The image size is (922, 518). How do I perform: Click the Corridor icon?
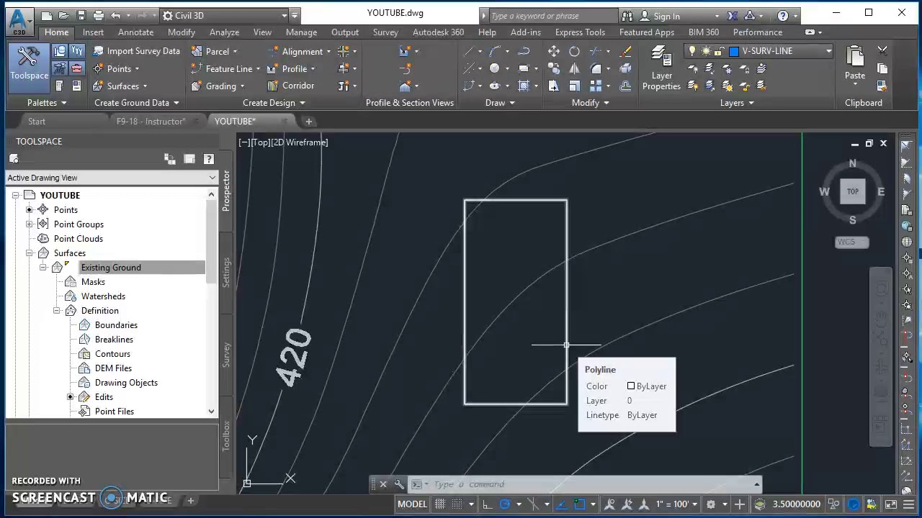pyautogui.click(x=273, y=86)
